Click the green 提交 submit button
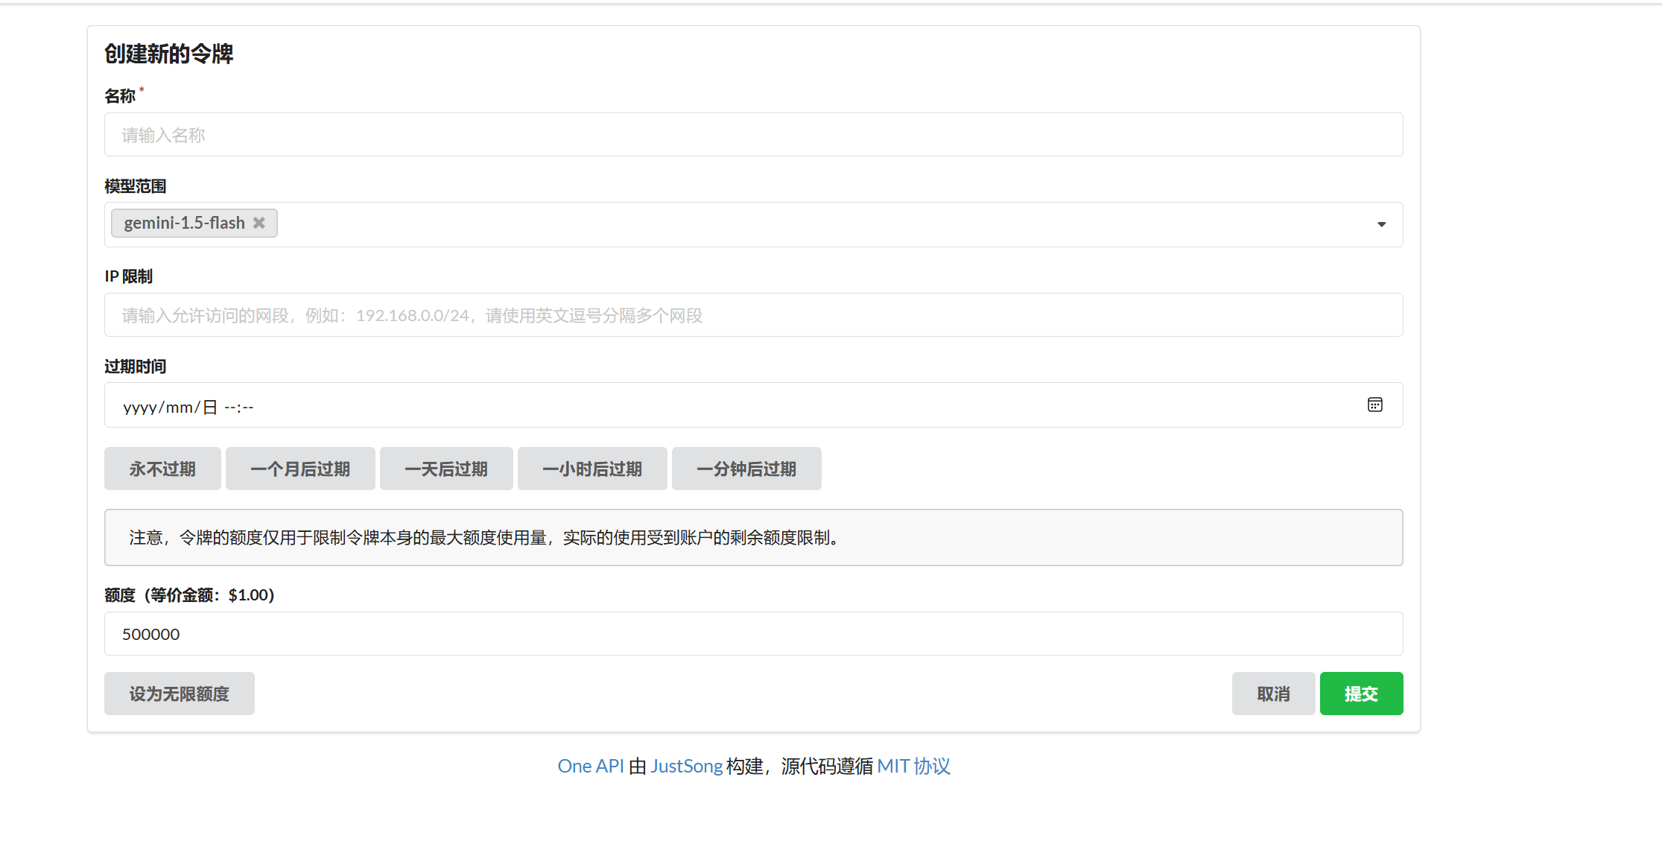 click(1361, 694)
